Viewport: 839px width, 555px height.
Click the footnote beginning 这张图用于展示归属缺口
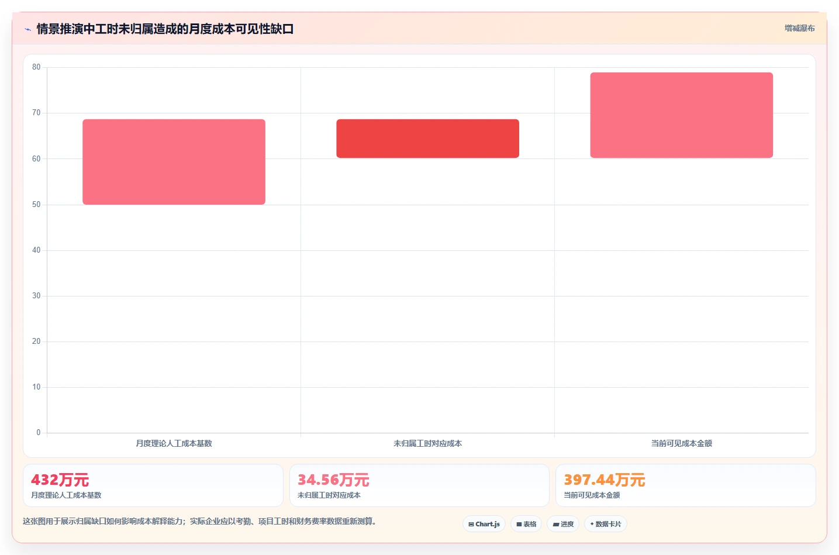[201, 521]
